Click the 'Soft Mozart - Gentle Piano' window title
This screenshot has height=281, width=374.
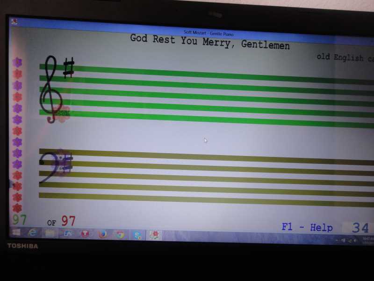click(x=209, y=33)
